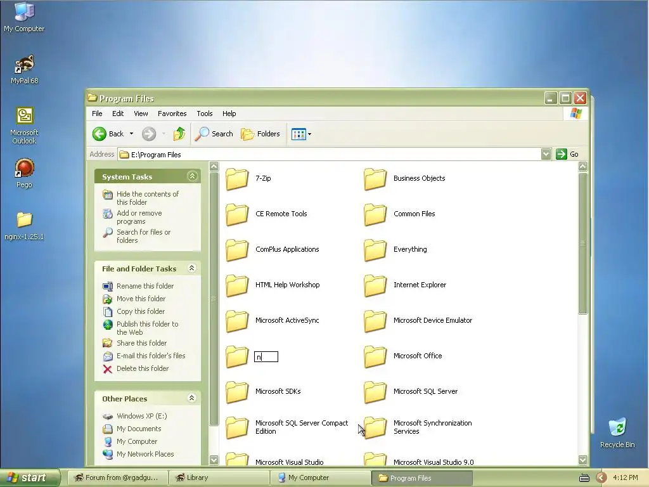The width and height of the screenshot is (649, 487).
Task: Click Search for files or folders link
Action: 143,236
